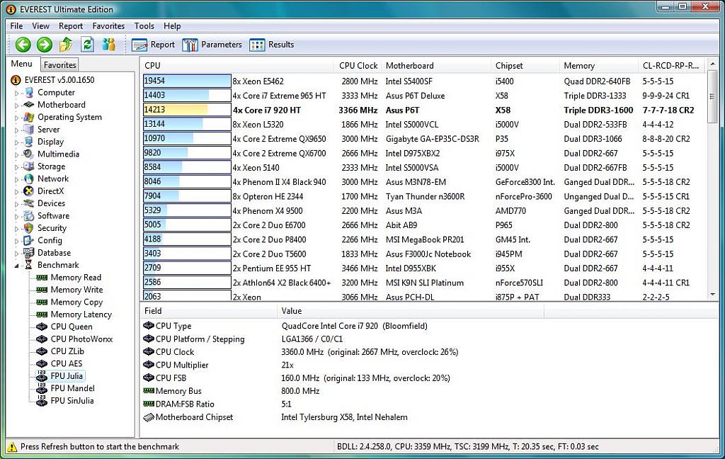Screen dimensions: 725x459
Task: Select the Memory Read benchmark
Action: 76,277
